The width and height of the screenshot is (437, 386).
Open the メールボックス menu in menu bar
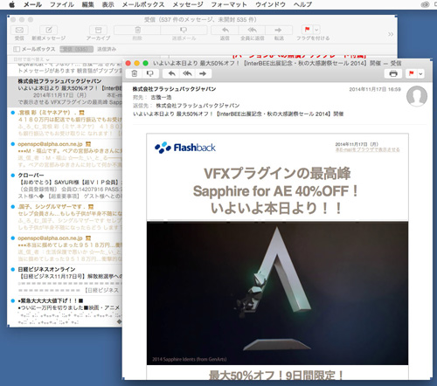click(143, 4)
